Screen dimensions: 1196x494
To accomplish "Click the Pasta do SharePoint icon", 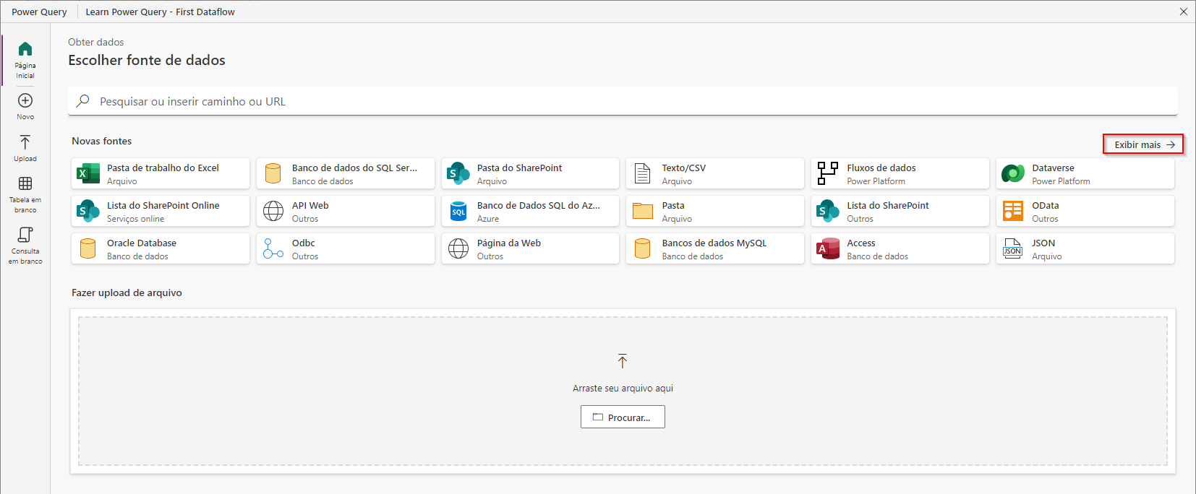I will (458, 173).
